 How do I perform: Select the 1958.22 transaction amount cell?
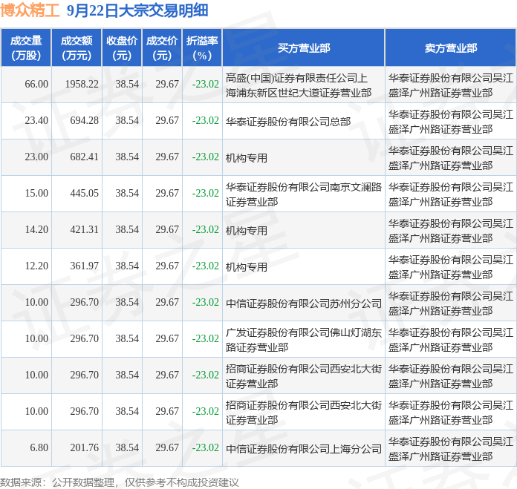82,85
